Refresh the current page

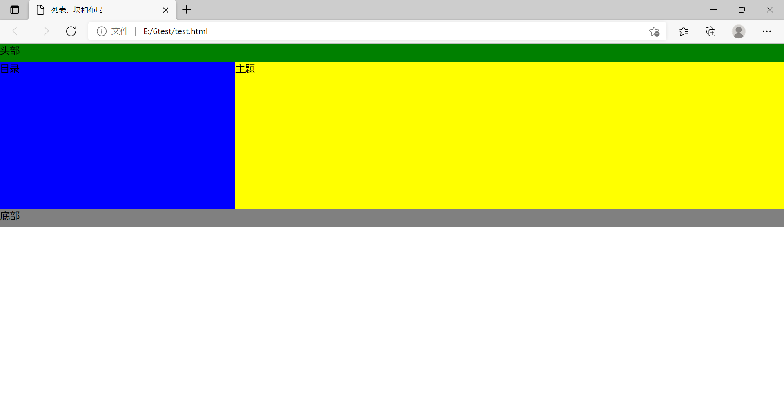[71, 31]
